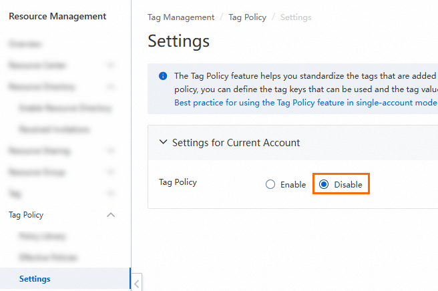The width and height of the screenshot is (438, 291).
Task: Expand the Resource Center sidebar group
Action: pos(112,65)
